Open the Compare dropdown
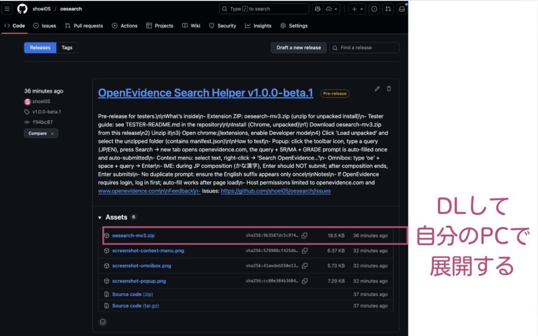This screenshot has height=336, width=538. 41,133
